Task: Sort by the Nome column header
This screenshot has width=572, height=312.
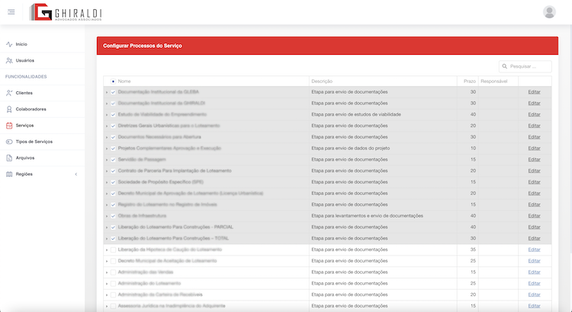Action: tap(124, 81)
